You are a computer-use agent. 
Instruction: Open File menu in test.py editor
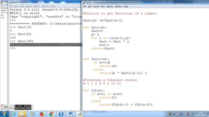[85, 6]
